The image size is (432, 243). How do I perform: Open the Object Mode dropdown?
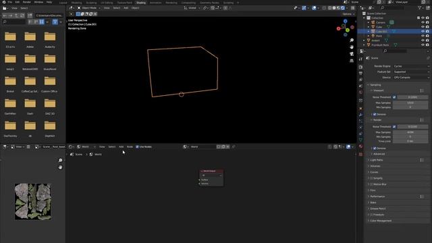[x=89, y=8]
